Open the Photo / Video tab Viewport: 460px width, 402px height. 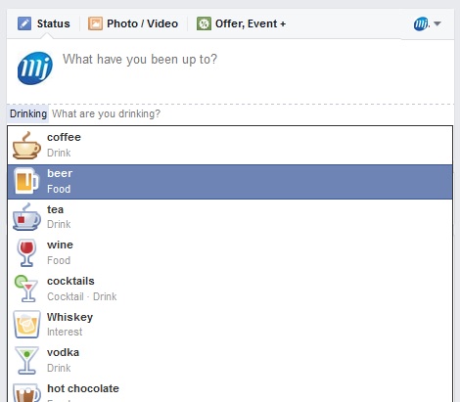133,23
